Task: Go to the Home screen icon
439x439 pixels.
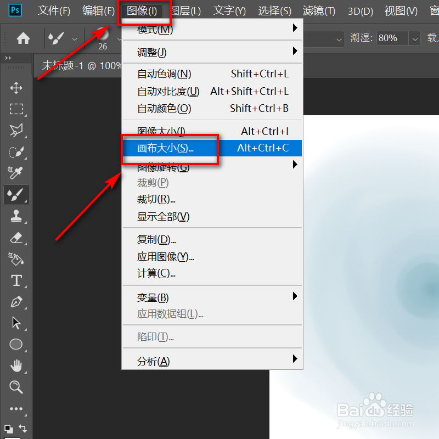Action: click(x=23, y=38)
